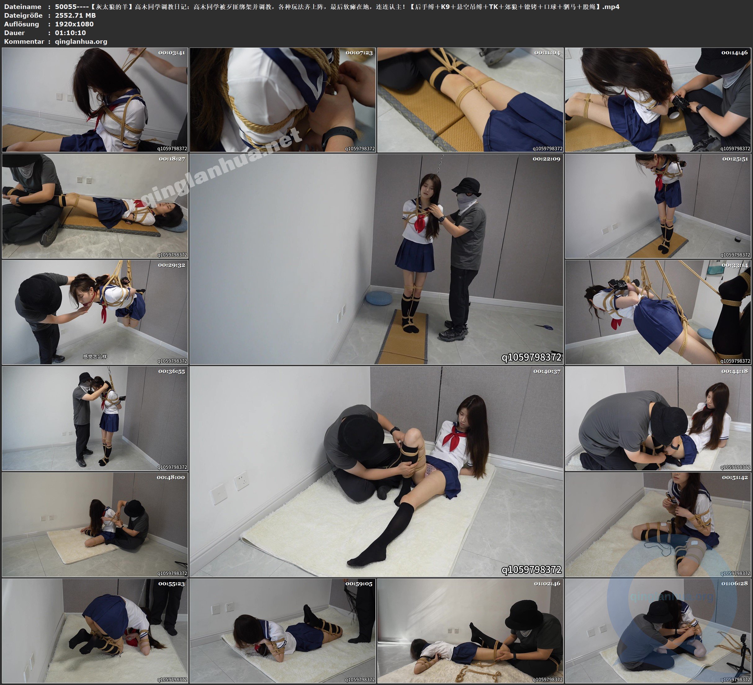Select the frame marked 00:07:23
The image size is (753, 685).
click(x=283, y=100)
